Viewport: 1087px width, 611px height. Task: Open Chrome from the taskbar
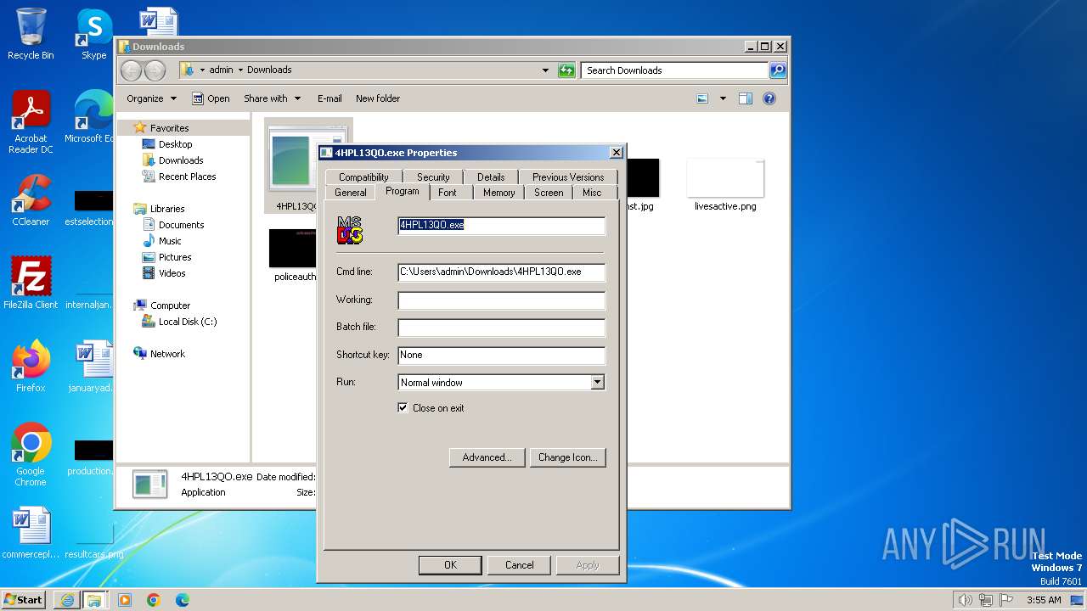[x=154, y=600]
